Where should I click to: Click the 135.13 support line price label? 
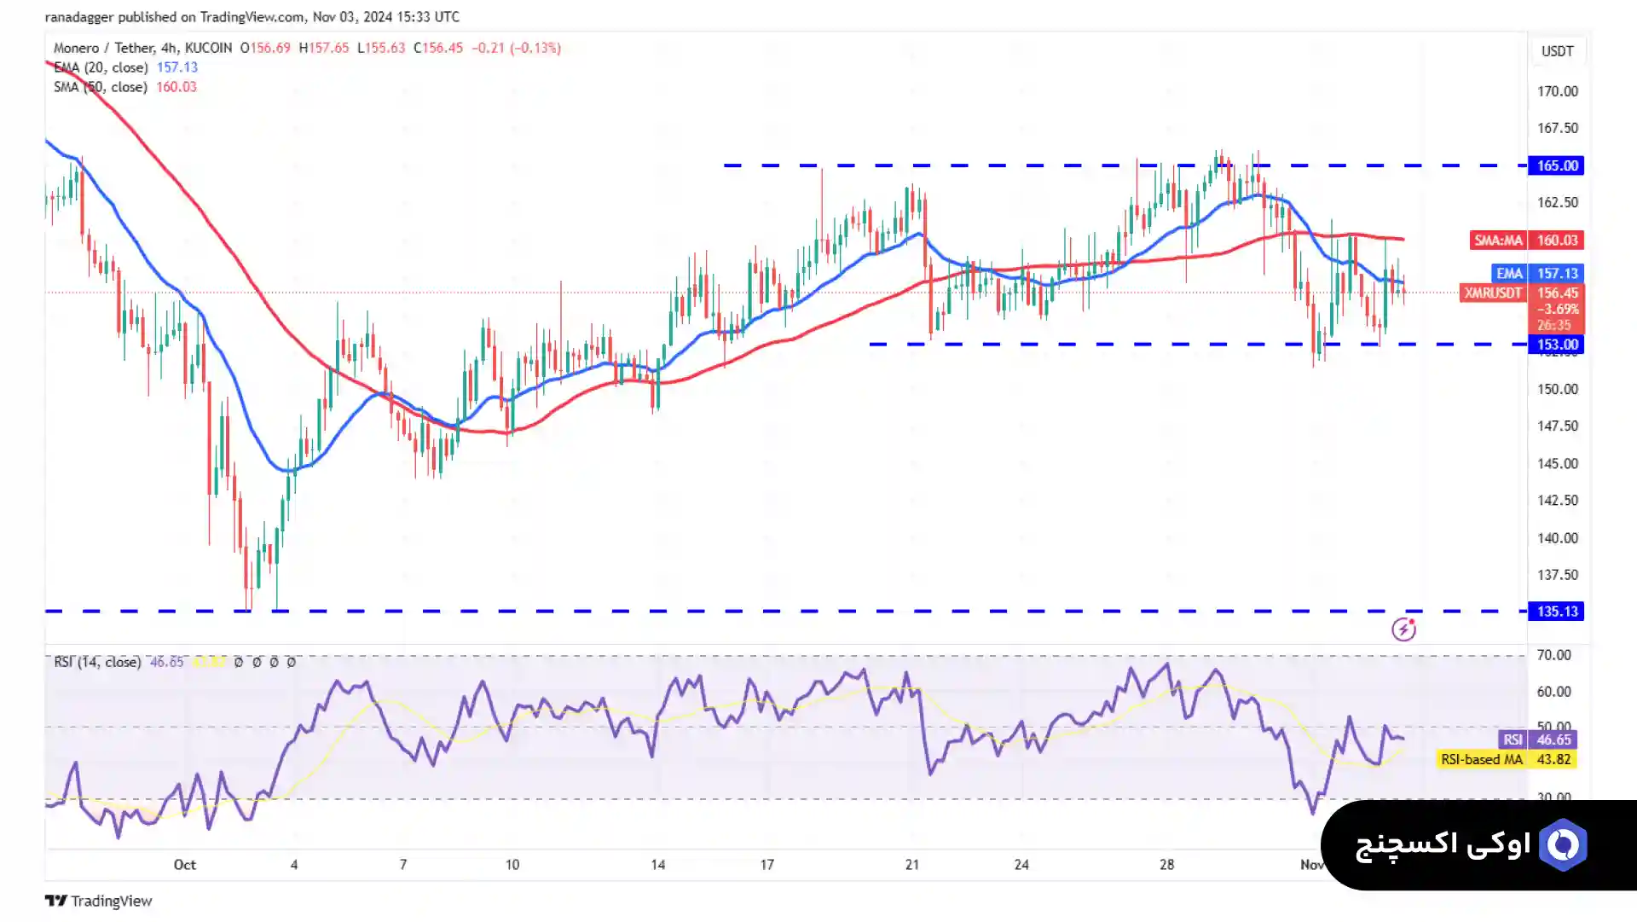pyautogui.click(x=1557, y=612)
